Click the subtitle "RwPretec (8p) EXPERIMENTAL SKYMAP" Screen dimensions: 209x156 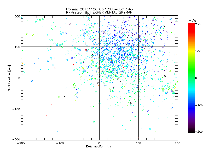[x=99, y=12]
